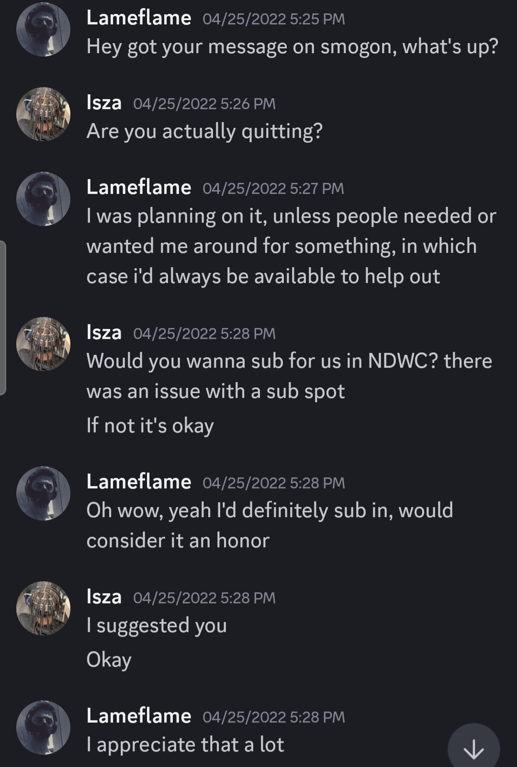
Task: Open Lameflame's avatar beside the smogon message
Action: (x=43, y=30)
